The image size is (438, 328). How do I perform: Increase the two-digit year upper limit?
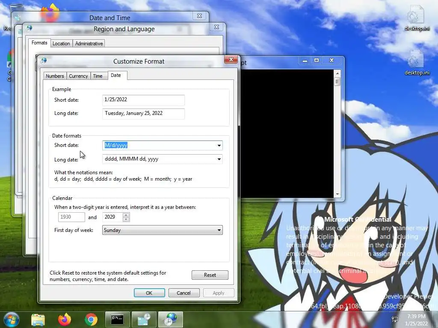click(126, 215)
